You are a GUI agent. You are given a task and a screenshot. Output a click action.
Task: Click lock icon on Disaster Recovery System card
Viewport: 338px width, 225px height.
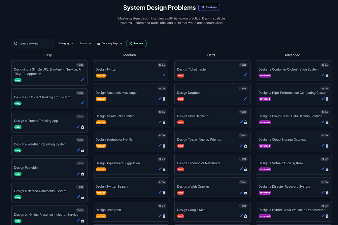pos(327,193)
